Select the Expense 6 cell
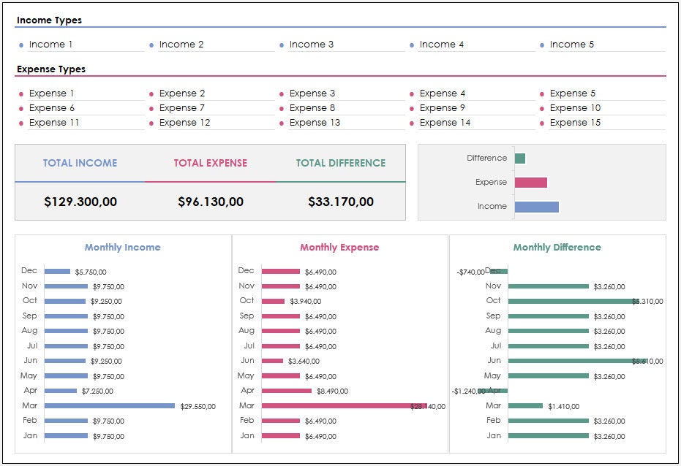The image size is (681, 466). [86, 108]
